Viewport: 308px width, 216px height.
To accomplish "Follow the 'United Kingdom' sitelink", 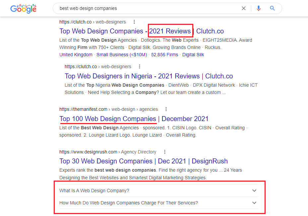I will point(76,55).
